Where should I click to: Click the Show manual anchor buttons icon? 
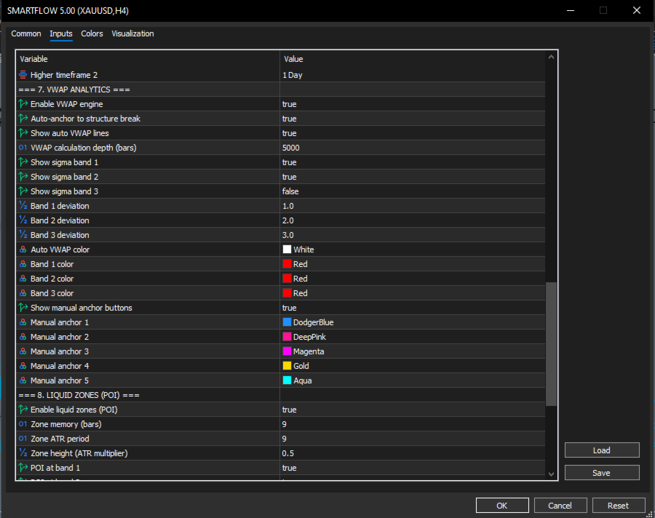tap(23, 308)
